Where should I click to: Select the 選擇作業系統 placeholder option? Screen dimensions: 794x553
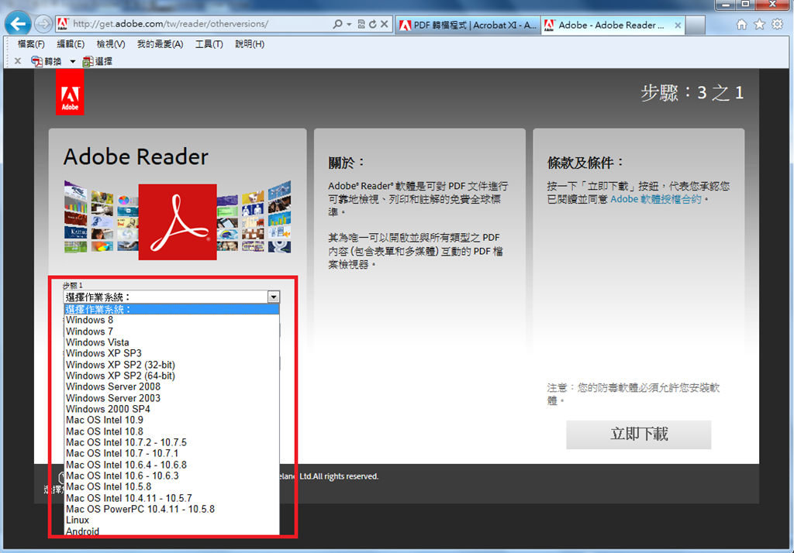(x=171, y=309)
